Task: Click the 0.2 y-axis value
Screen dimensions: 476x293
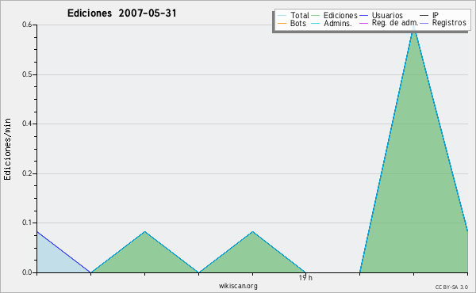Action: [27, 173]
